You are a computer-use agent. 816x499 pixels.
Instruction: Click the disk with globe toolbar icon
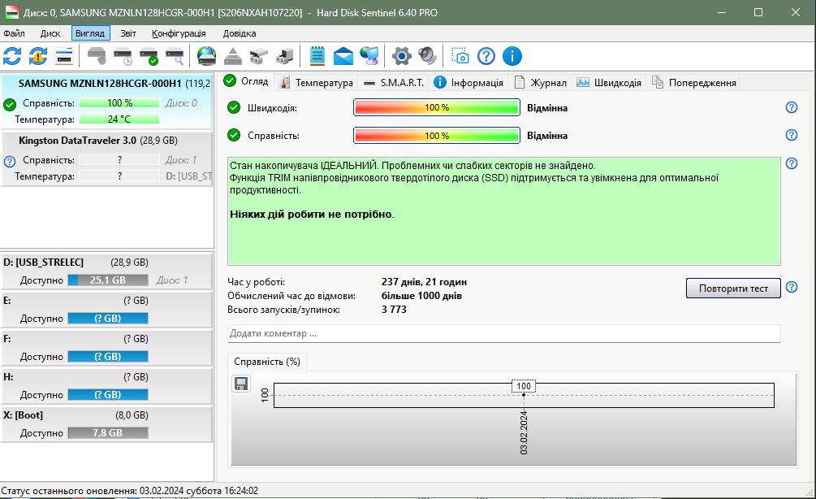206,56
